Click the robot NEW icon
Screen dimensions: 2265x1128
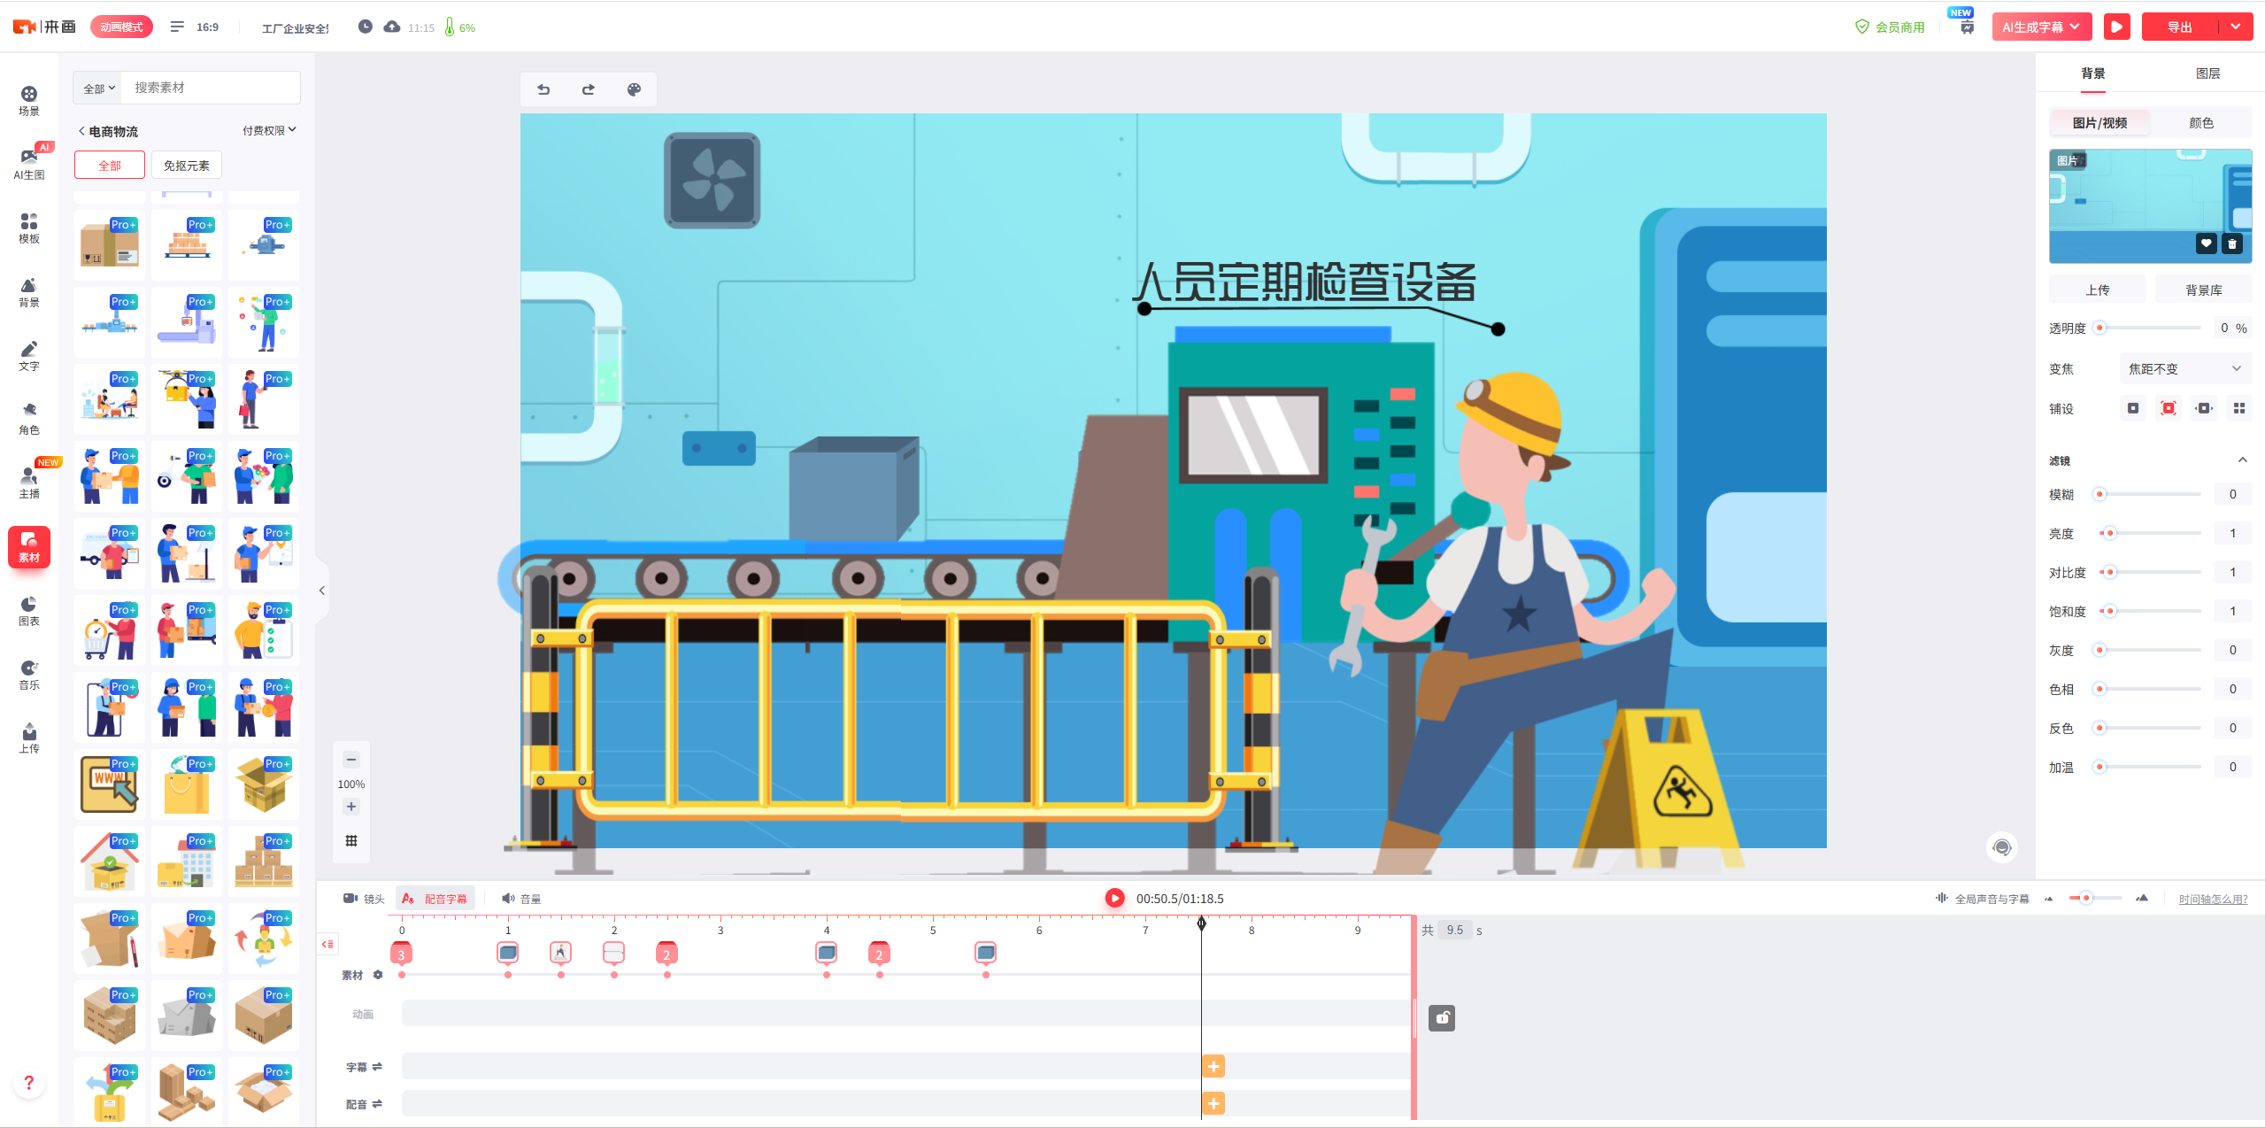[x=1967, y=27]
